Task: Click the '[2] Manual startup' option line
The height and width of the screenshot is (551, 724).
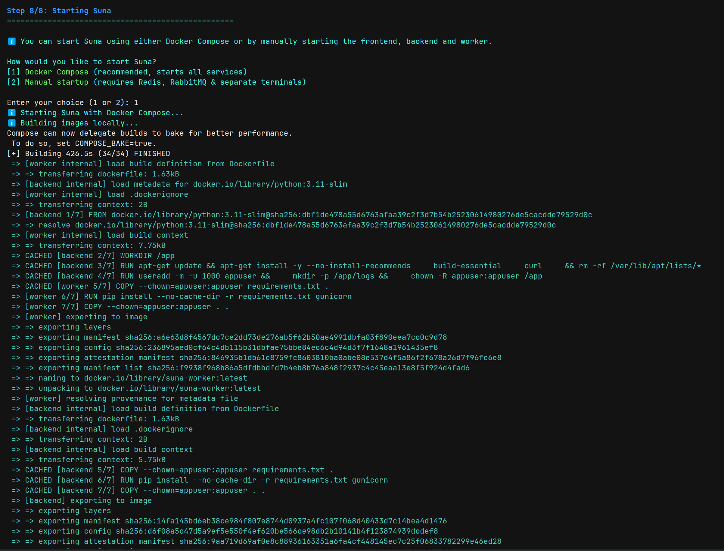Action: coord(157,82)
